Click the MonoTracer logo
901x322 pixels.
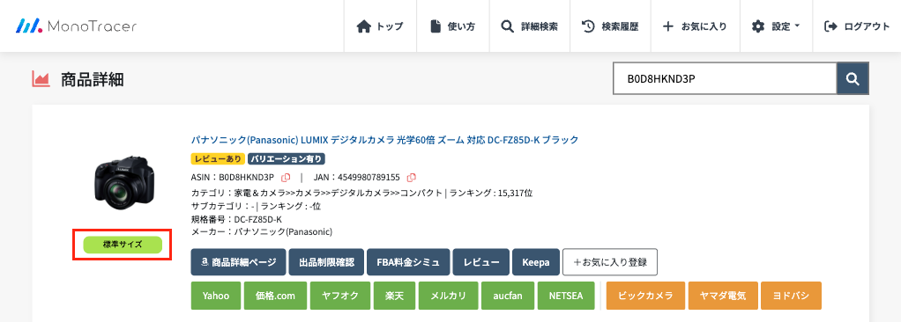tap(76, 26)
